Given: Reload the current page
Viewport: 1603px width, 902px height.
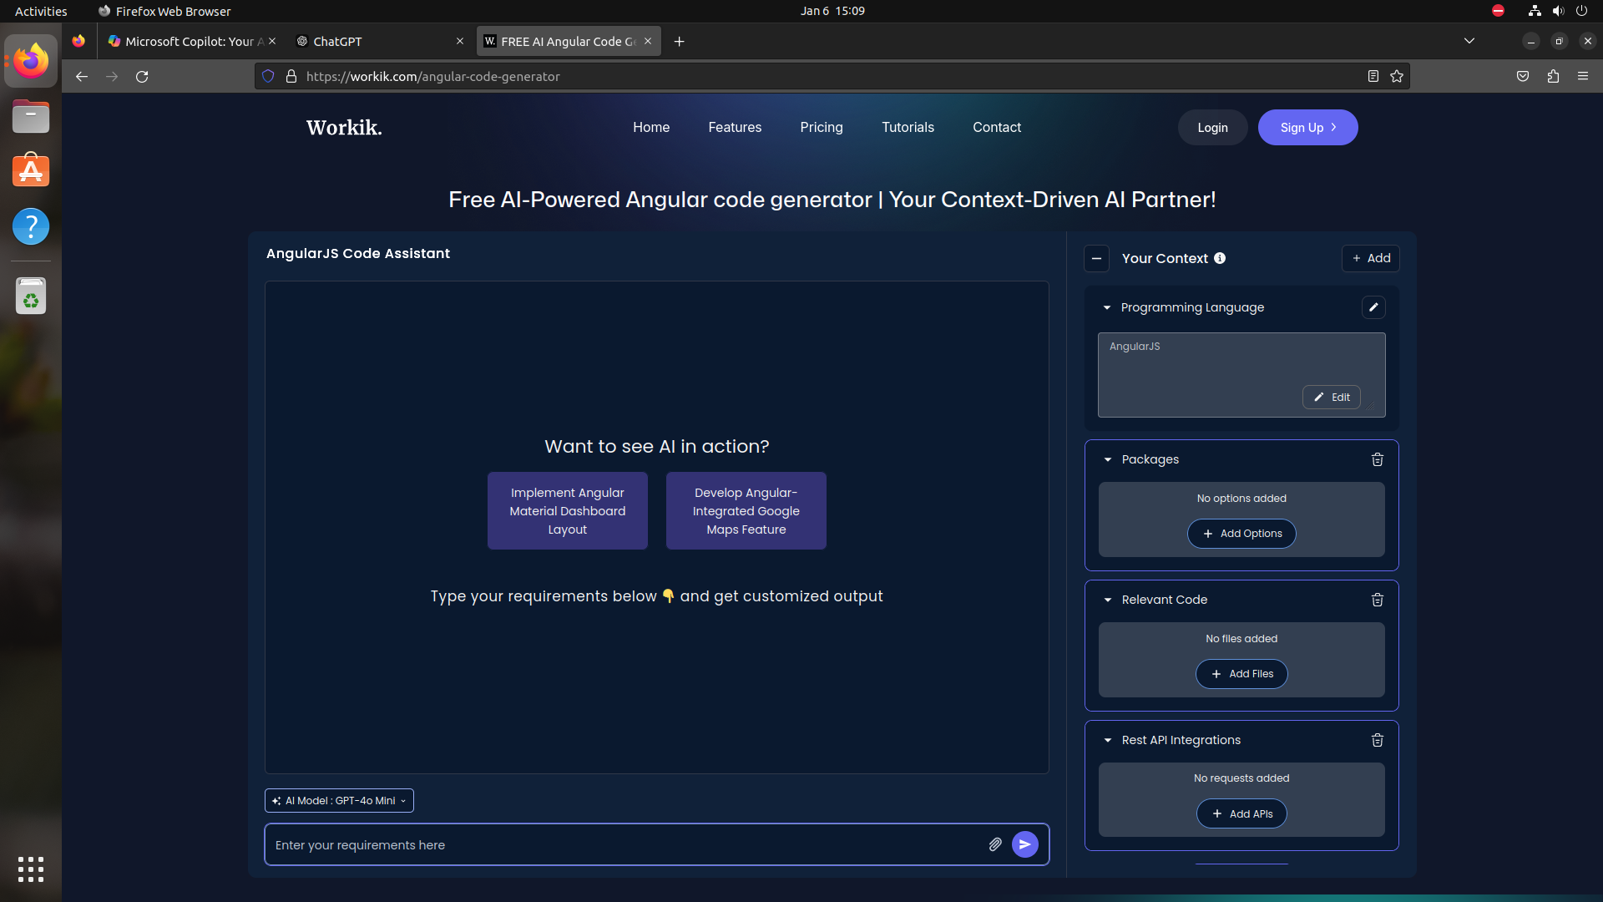Looking at the screenshot, I should [x=142, y=76].
